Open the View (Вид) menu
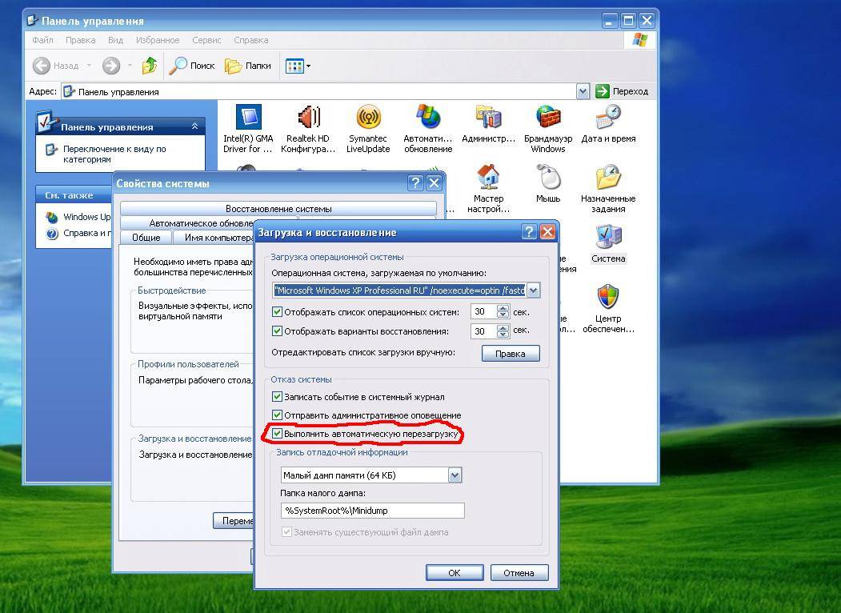Screen dimensions: 841x613 pos(115,40)
